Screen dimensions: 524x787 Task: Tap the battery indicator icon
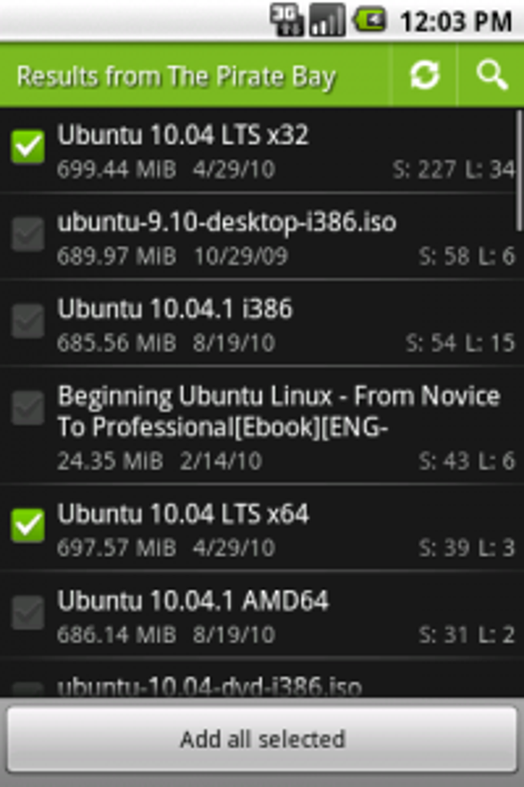[x=369, y=20]
